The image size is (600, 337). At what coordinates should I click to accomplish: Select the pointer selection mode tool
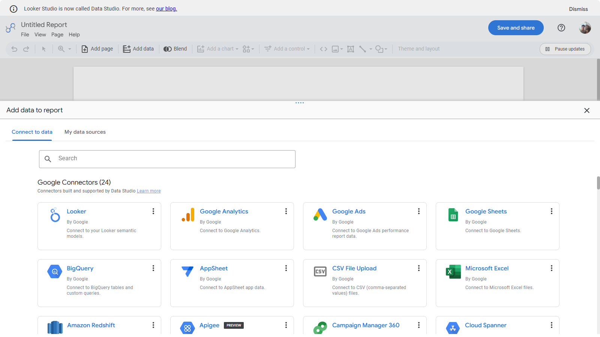44,49
